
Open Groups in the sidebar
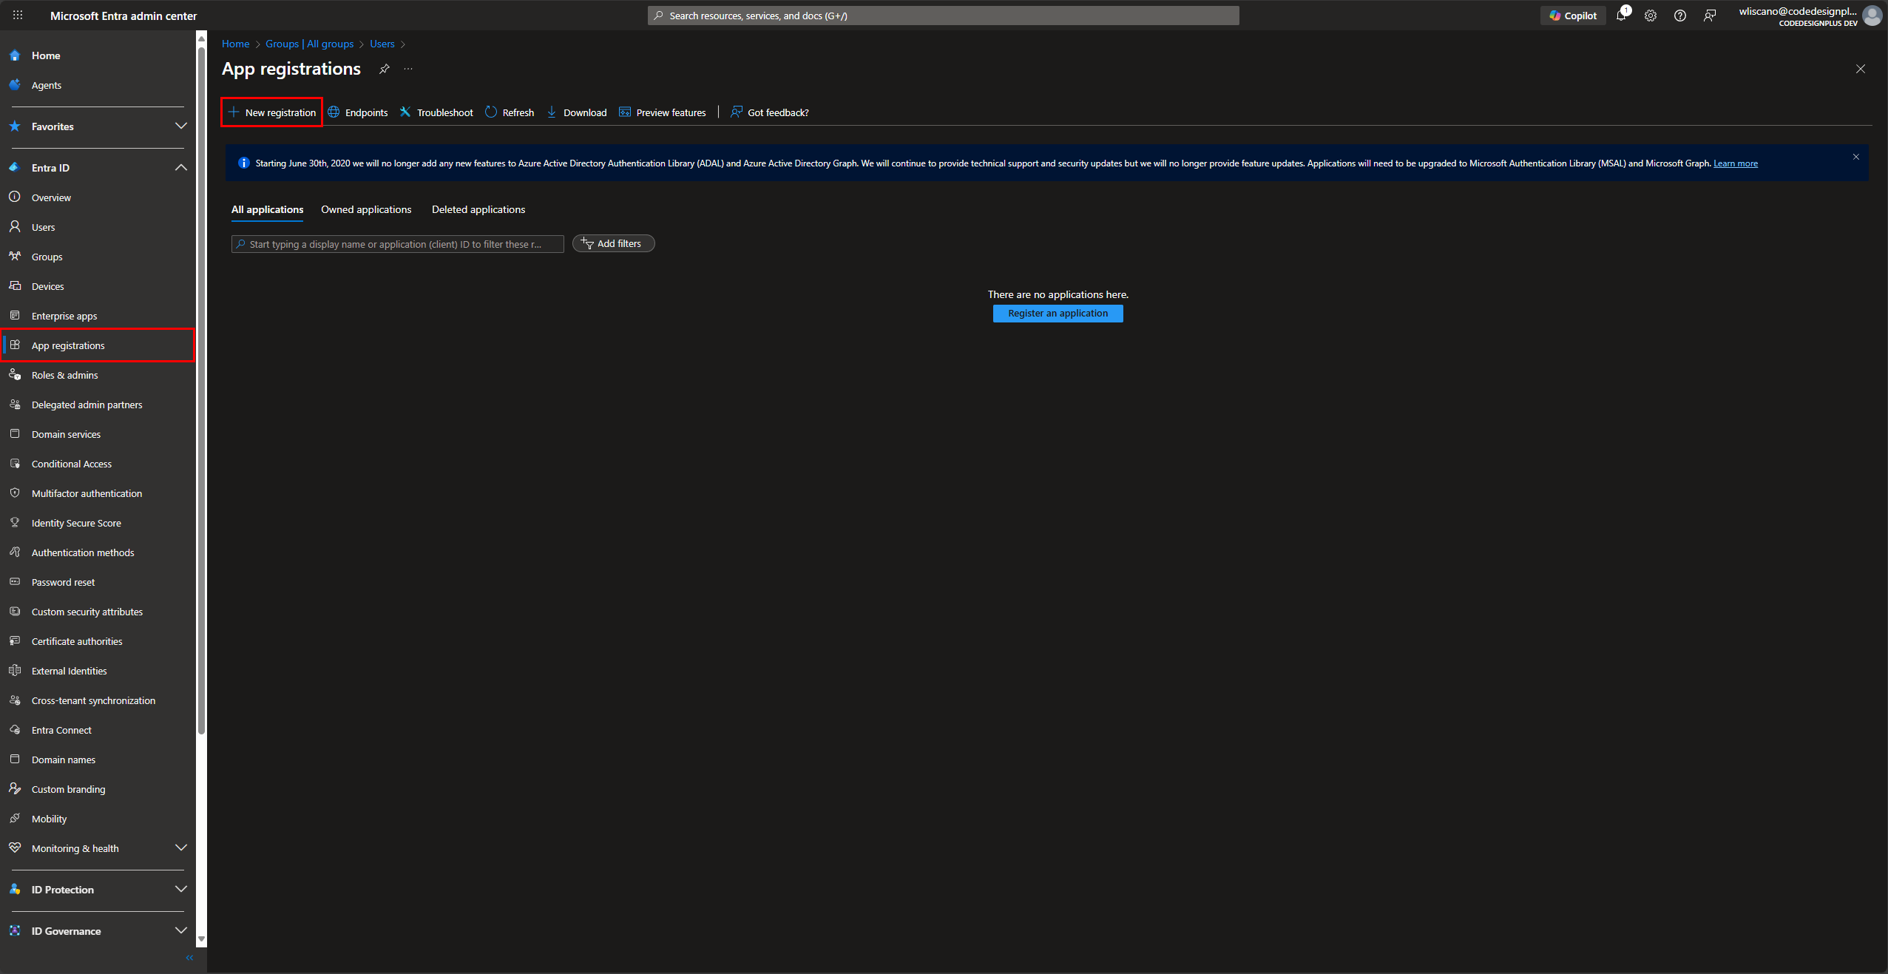pos(98,257)
